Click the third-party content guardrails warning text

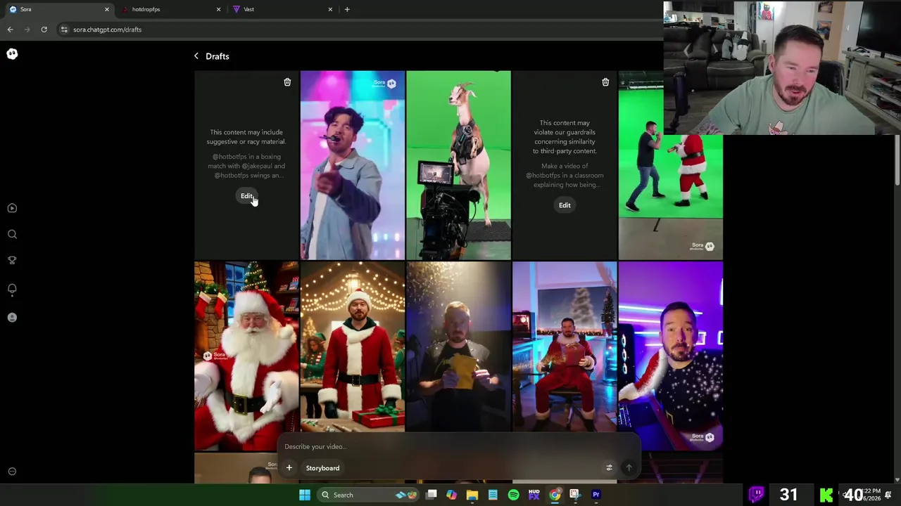pyautogui.click(x=565, y=137)
